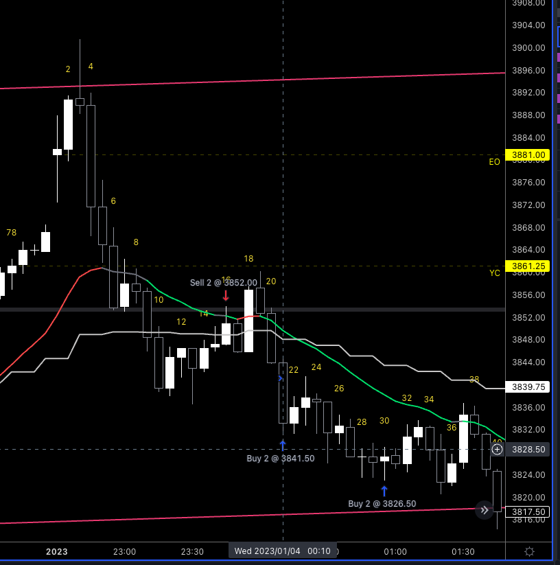560x565 pixels.
Task: Click bar count label 2 near the top
Action: coord(68,69)
